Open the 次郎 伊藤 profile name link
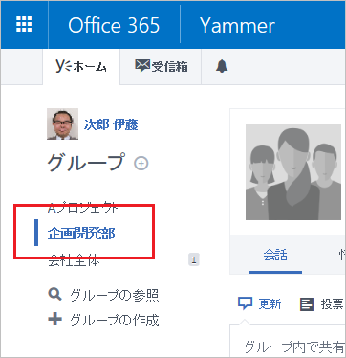Viewport: 346px width, 358px height. tap(111, 124)
